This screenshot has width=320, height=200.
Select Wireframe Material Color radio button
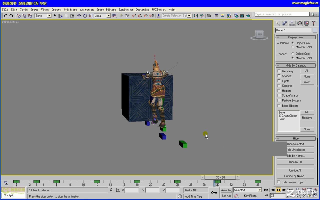pos(293,47)
